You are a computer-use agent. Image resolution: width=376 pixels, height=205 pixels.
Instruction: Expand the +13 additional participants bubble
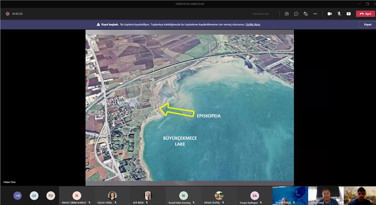coord(18,196)
